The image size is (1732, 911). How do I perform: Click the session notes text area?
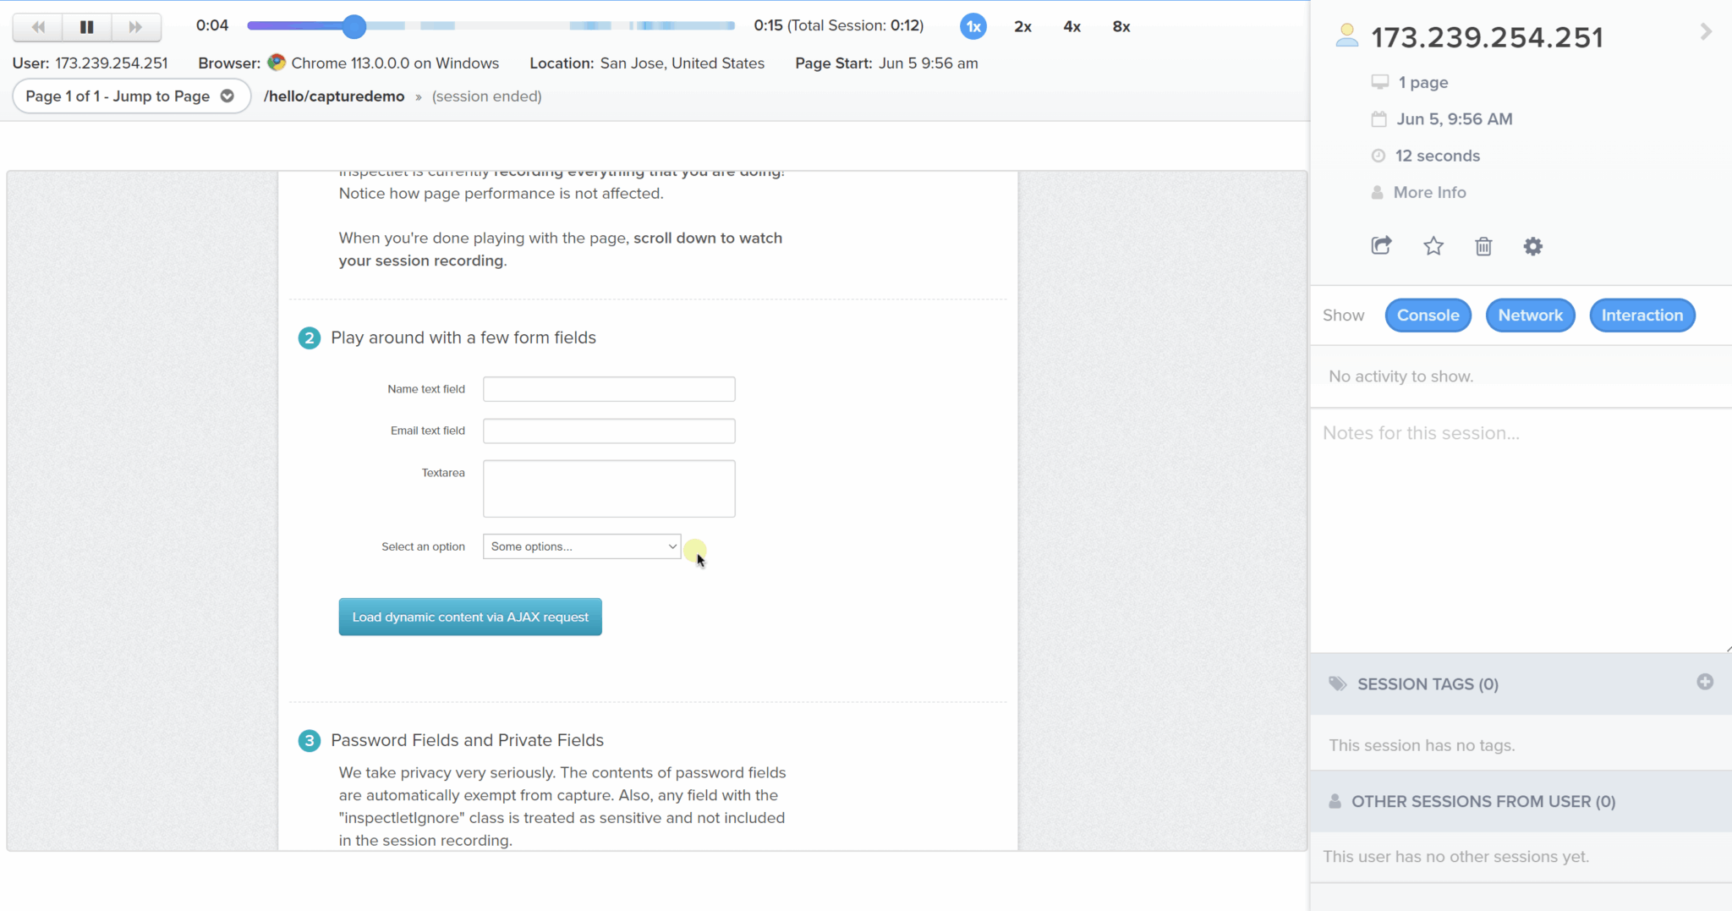[1521, 530]
